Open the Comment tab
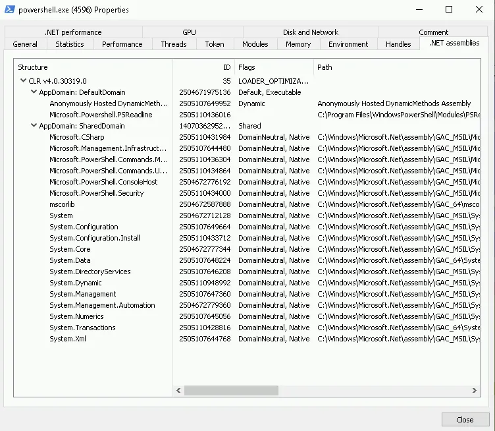The image size is (495, 431). (x=433, y=32)
